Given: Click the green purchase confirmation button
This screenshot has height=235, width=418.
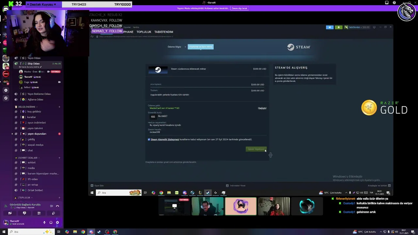Looking at the screenshot, I should [256, 149].
